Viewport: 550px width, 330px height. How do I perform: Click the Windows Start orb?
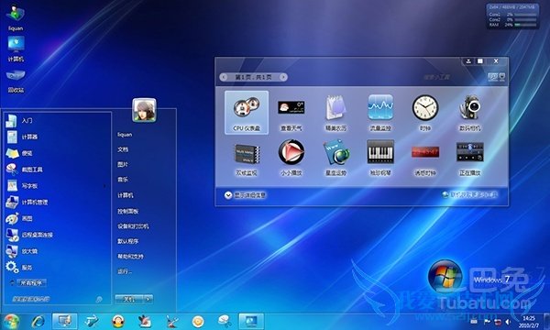(x=11, y=321)
